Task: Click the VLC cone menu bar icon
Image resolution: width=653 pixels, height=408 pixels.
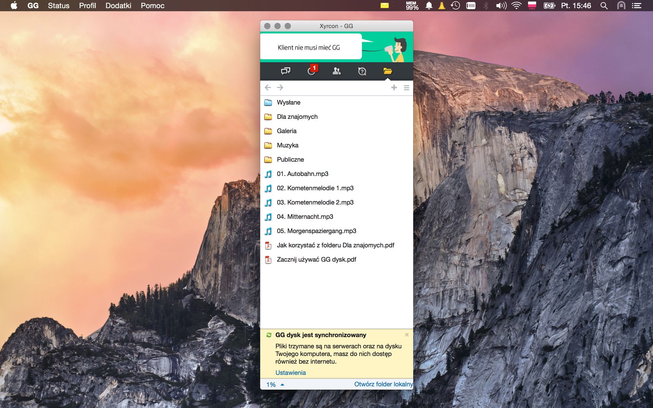Action: point(442,5)
